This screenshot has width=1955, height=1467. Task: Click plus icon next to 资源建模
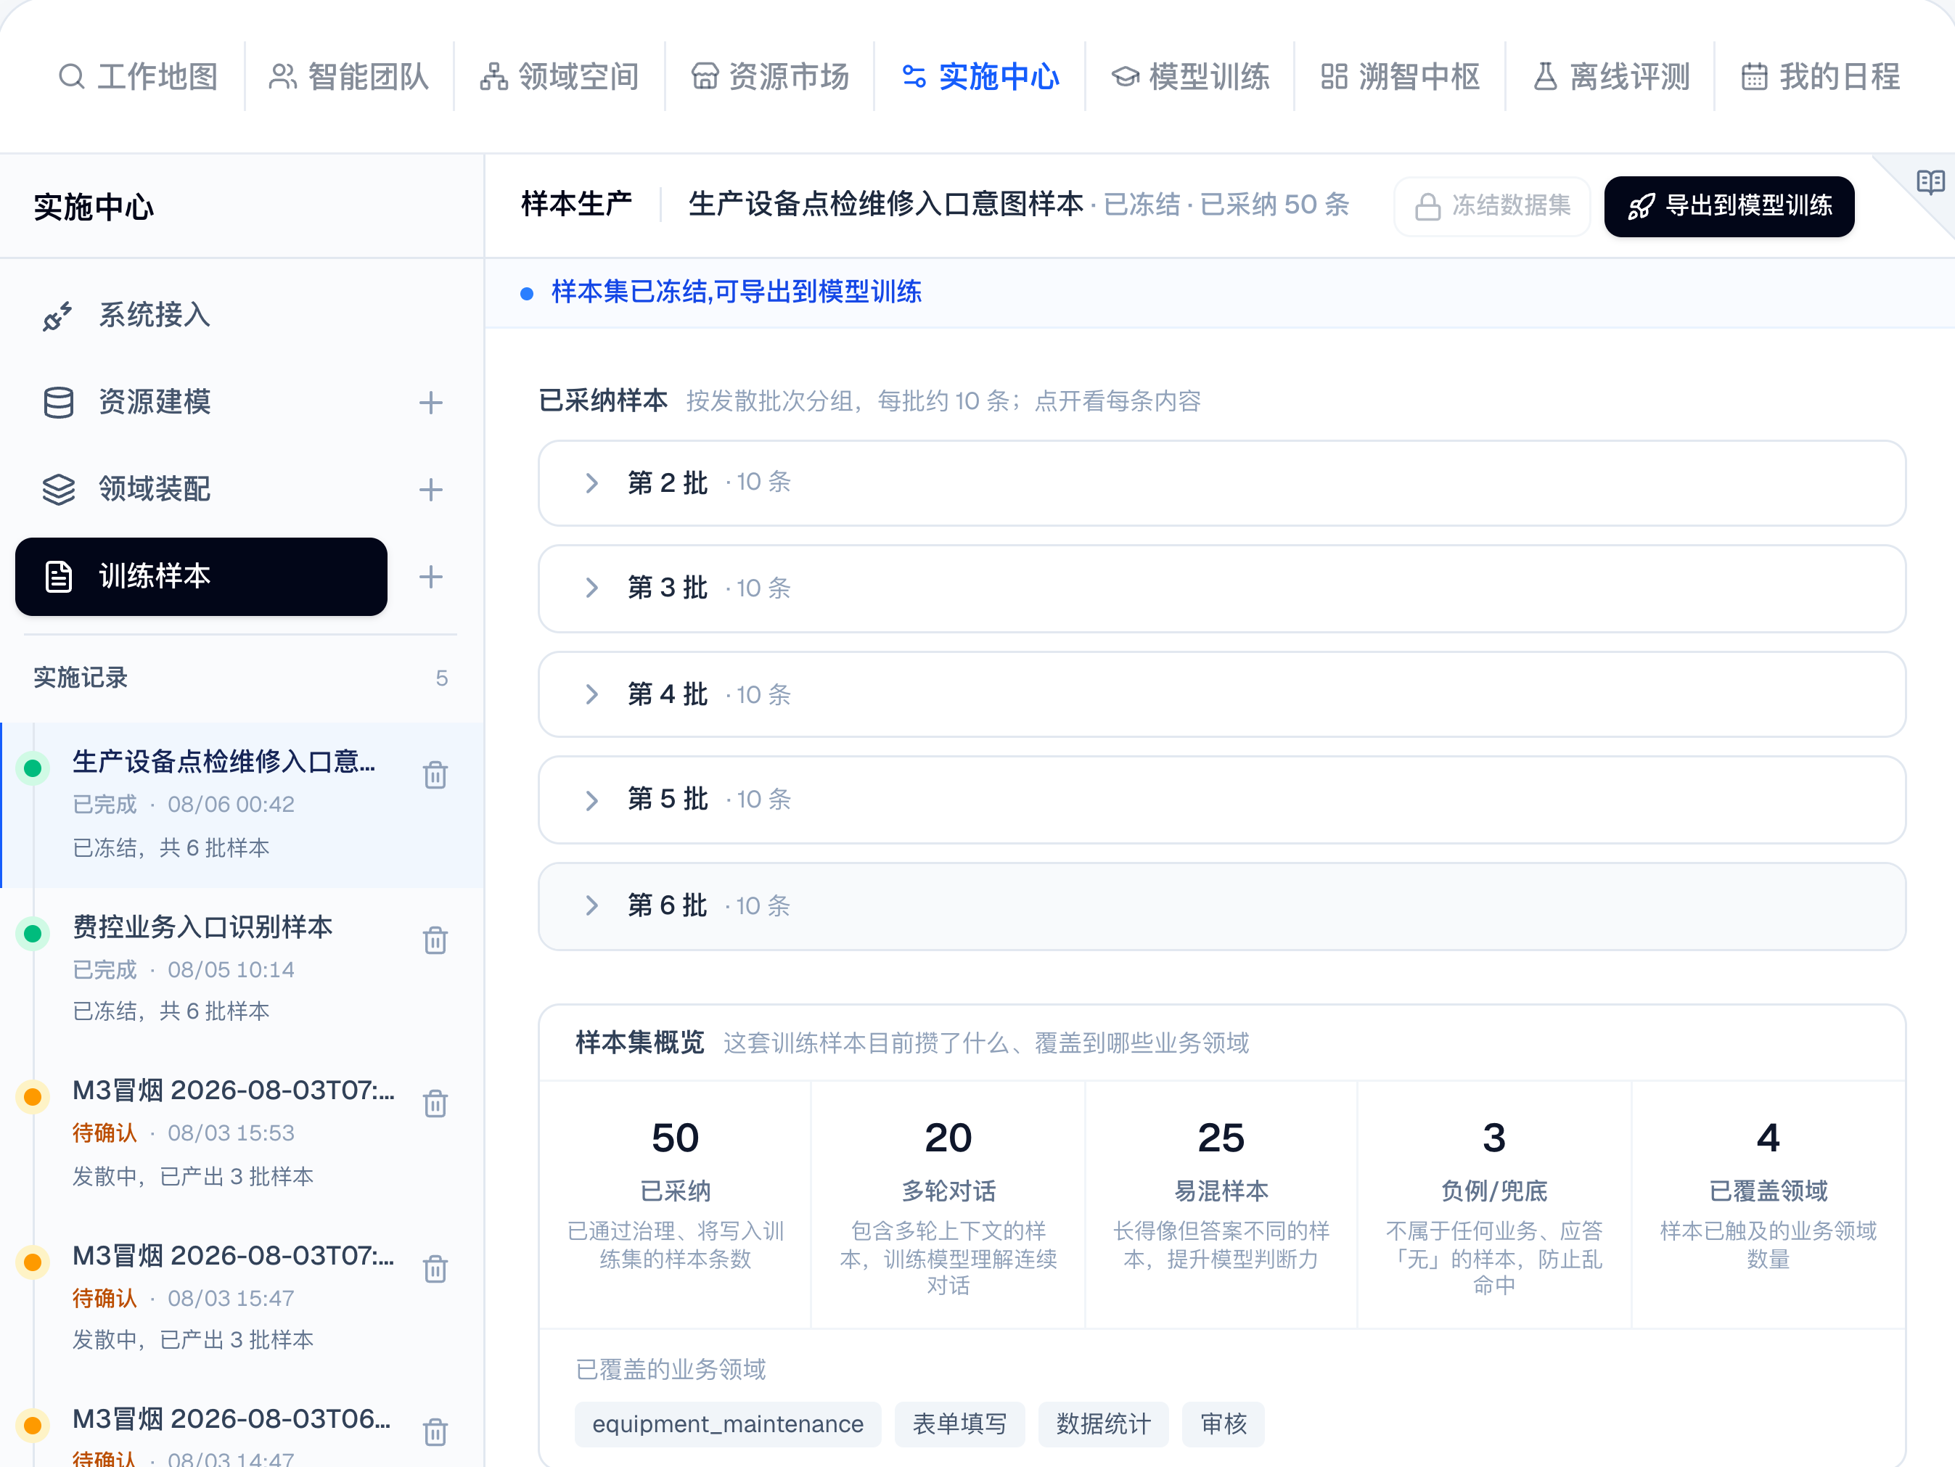click(430, 402)
